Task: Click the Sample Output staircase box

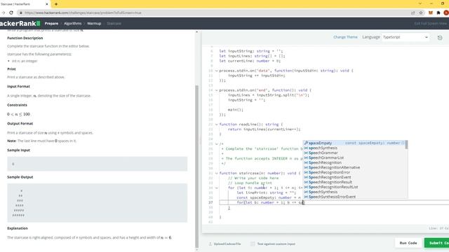Action: (97, 203)
